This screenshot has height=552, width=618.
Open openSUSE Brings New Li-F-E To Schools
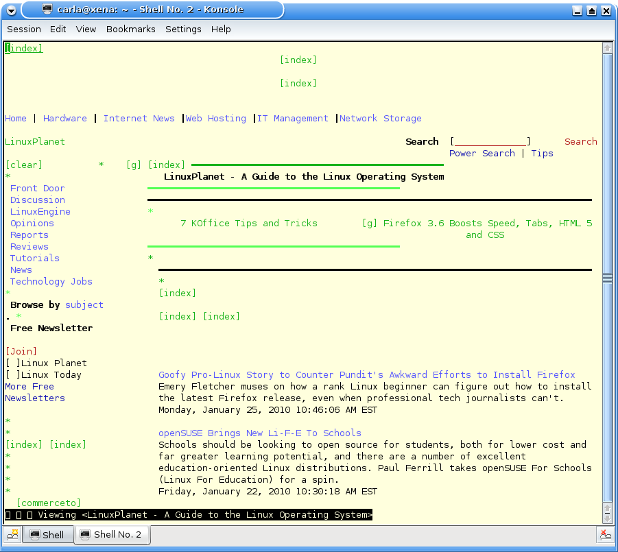tap(260, 433)
